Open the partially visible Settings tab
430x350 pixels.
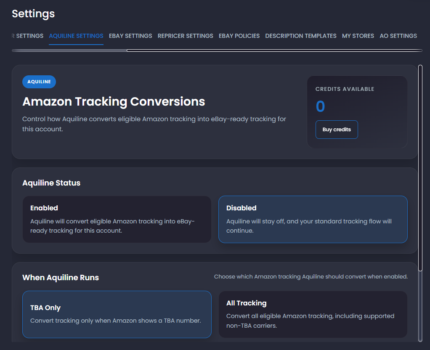pos(27,36)
